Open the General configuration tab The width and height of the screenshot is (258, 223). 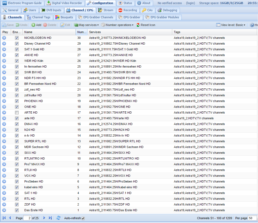11,10
